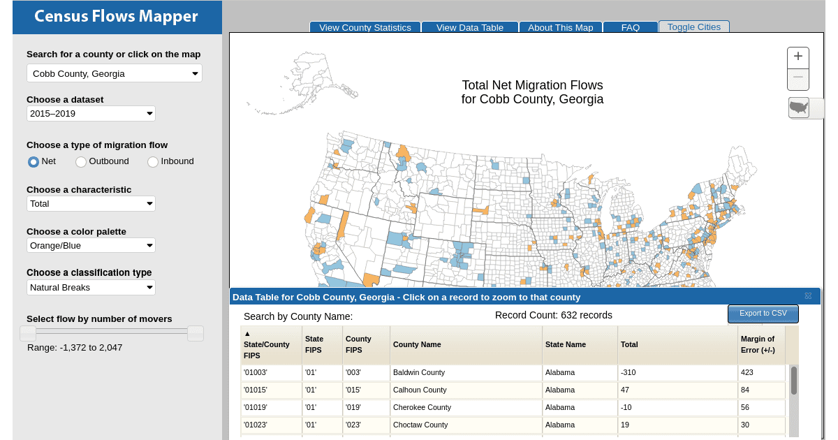
Task: Expand the Orange/Blue color palette dropdown
Action: tap(91, 245)
